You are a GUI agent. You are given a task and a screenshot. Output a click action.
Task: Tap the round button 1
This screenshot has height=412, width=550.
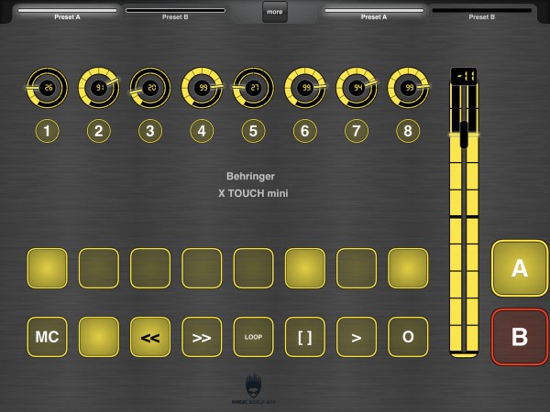(47, 131)
